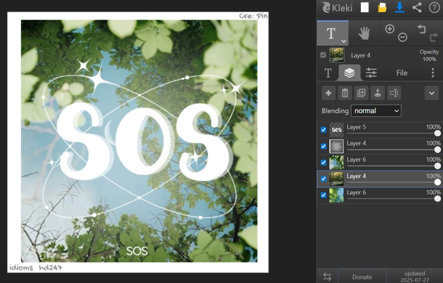Screen dimensions: 443x283
Task: Click the Undo arrow
Action: click(421, 29)
